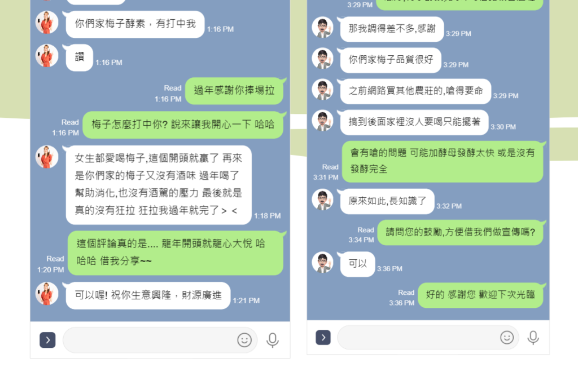This screenshot has width=578, height=385.
Task: Click the microphone icon in right chat
Action: [533, 338]
